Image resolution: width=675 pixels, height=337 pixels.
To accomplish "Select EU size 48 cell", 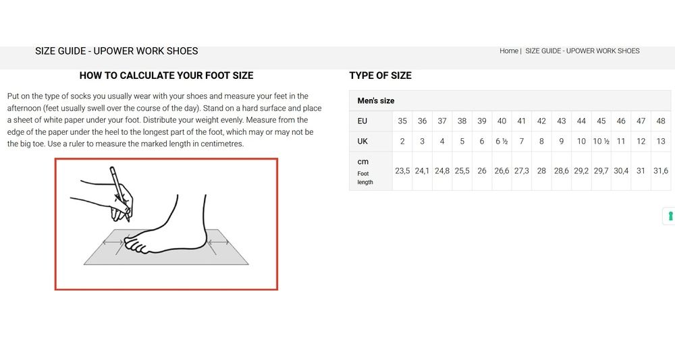I will [661, 121].
